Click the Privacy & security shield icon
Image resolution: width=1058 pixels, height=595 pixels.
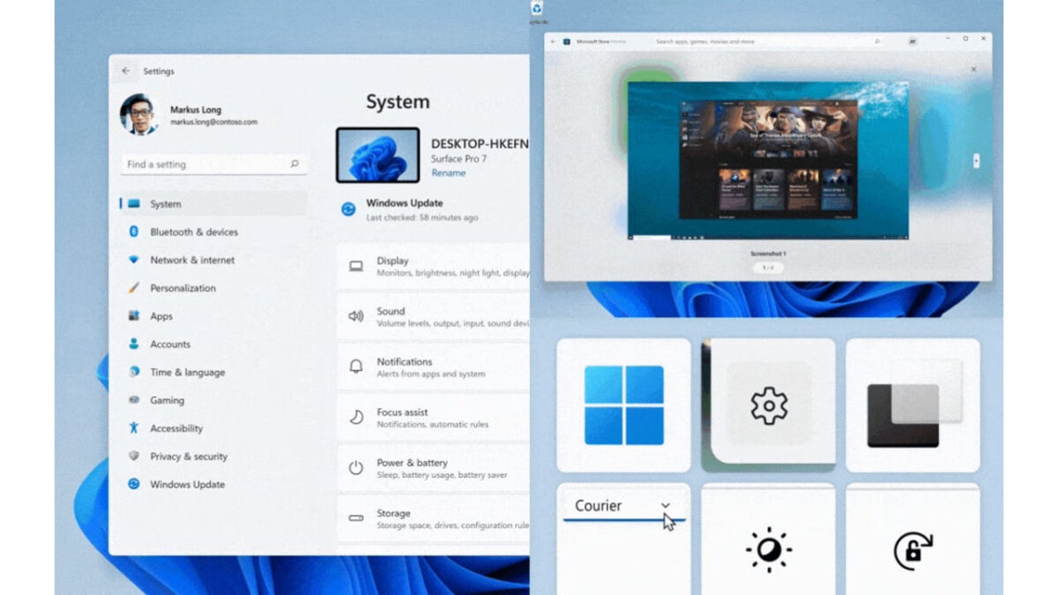[x=134, y=456]
